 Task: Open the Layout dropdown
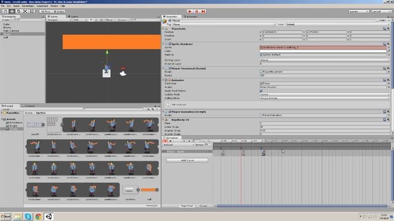[x=381, y=12]
